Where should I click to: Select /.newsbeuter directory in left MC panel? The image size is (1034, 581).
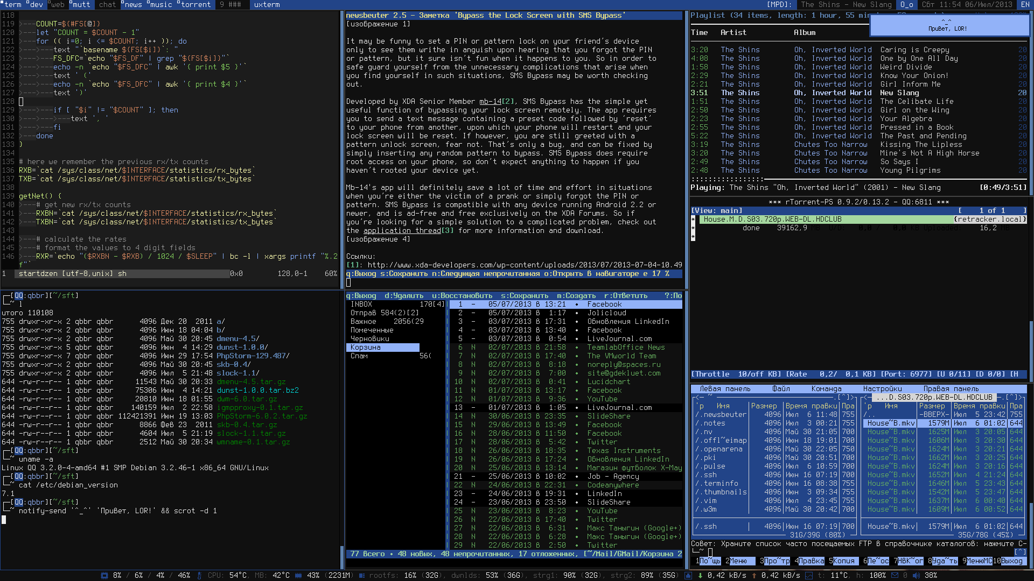click(x=722, y=415)
